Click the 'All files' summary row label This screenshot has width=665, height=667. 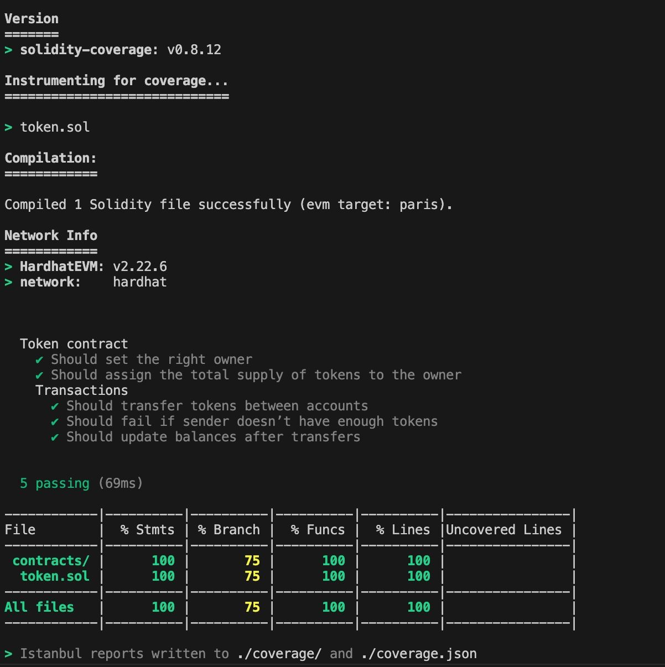(x=39, y=607)
